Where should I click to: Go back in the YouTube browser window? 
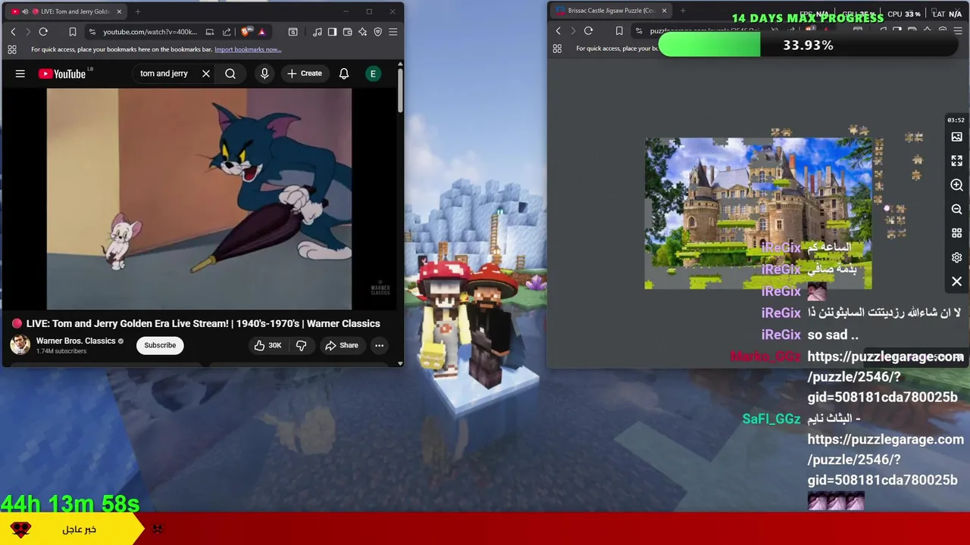point(13,32)
